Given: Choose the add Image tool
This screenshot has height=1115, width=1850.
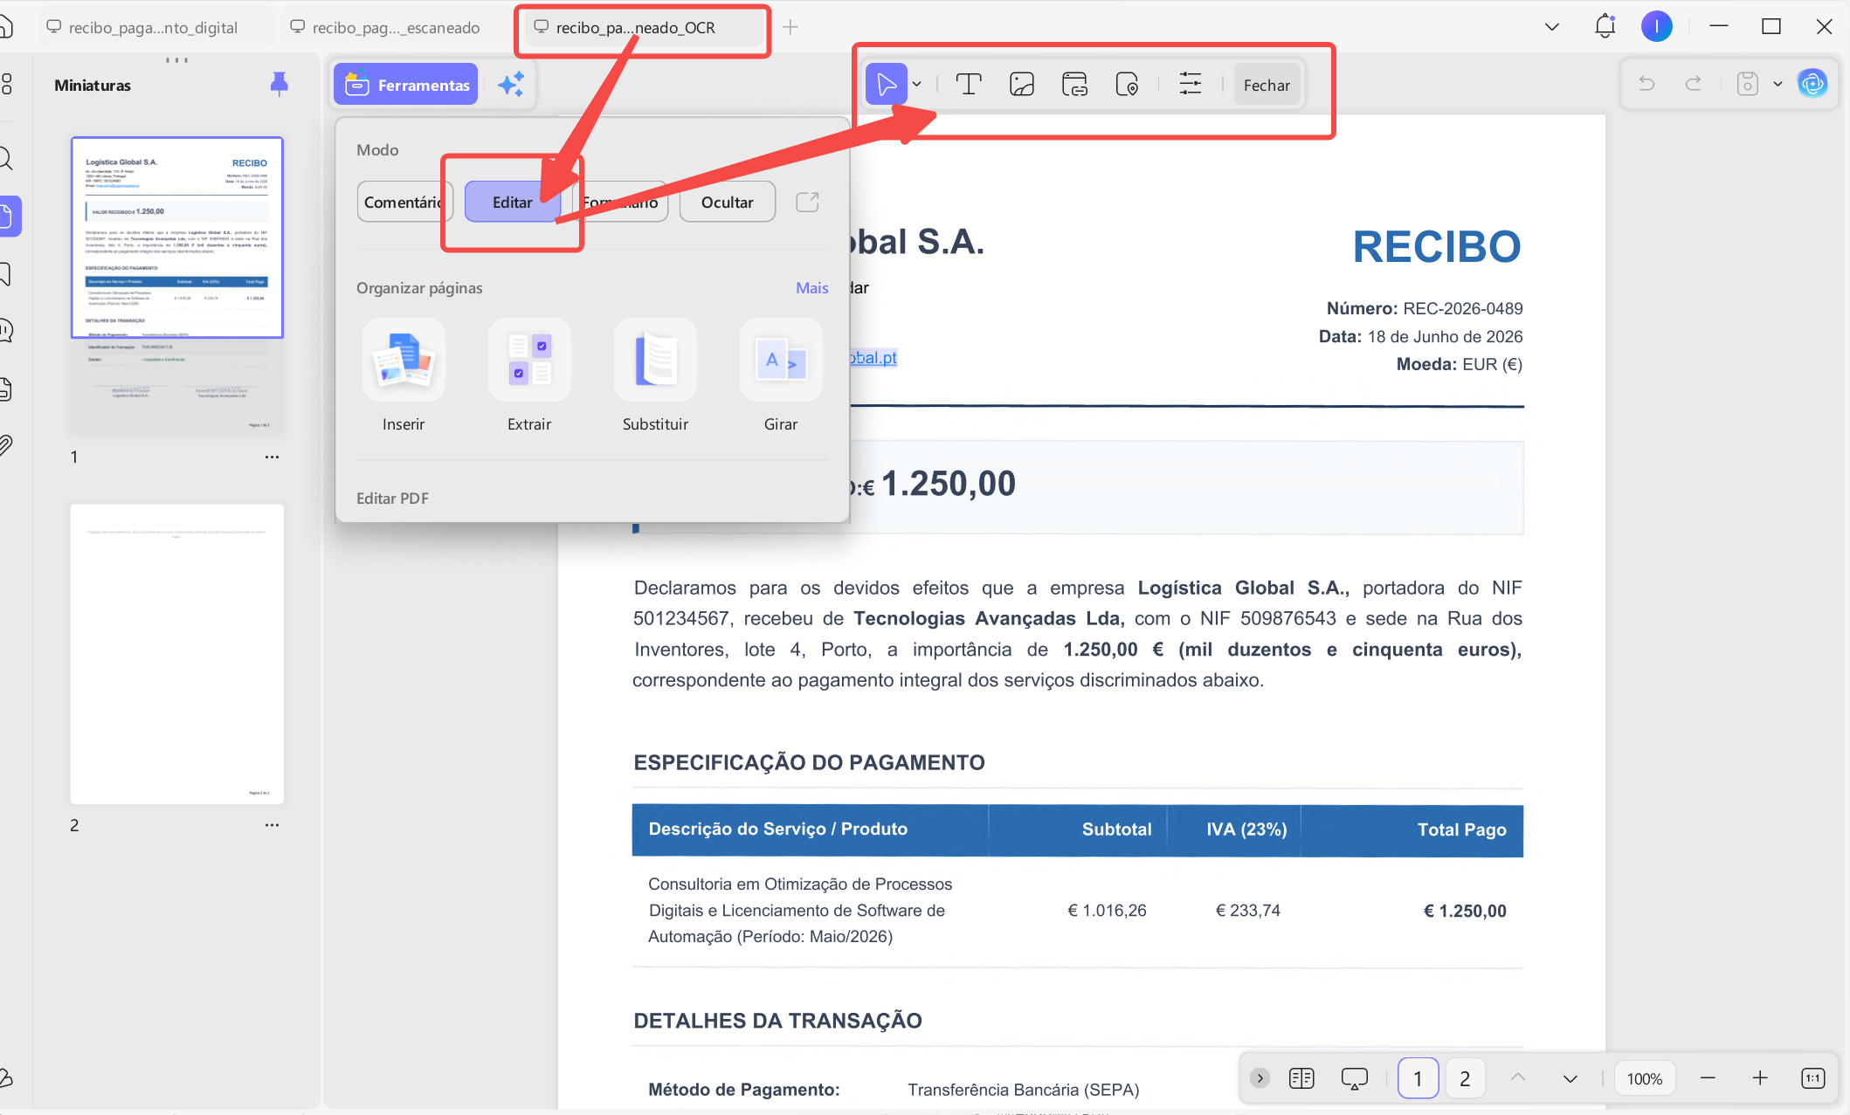Looking at the screenshot, I should pos(1021,85).
